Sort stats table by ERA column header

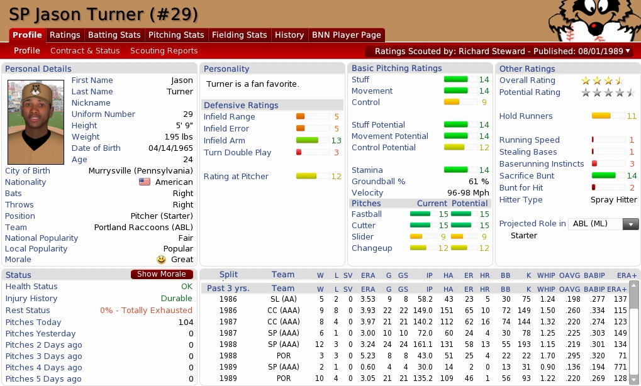point(368,275)
